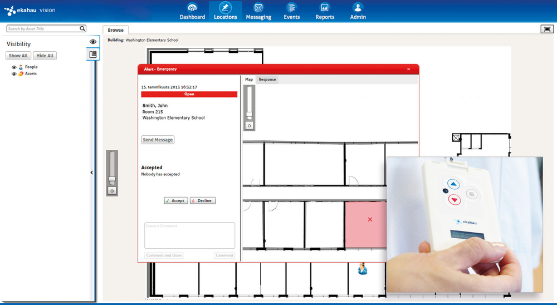
Task: Open the Events list icon
Action: tap(291, 8)
